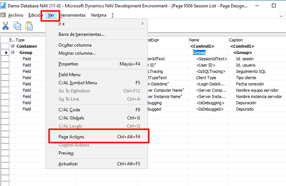Open the Herramientas menu
Image resolution: width=286 pixels, height=186 pixels.
coord(73,15)
